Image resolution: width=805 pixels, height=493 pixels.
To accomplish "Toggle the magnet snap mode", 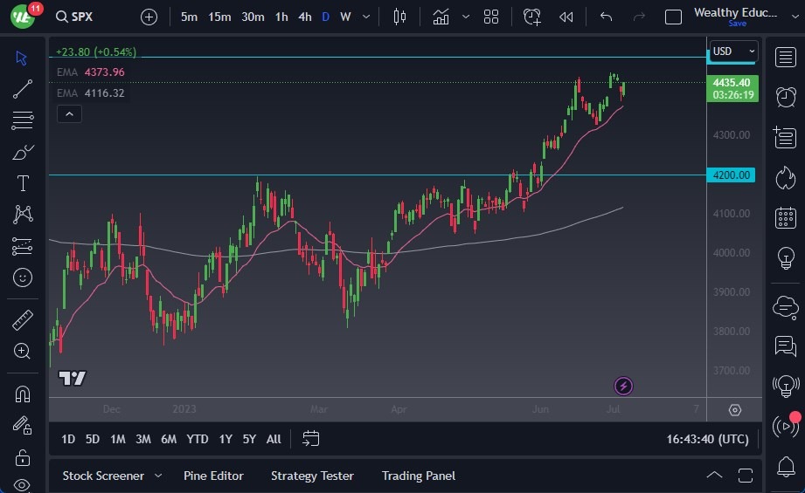I will tap(23, 394).
